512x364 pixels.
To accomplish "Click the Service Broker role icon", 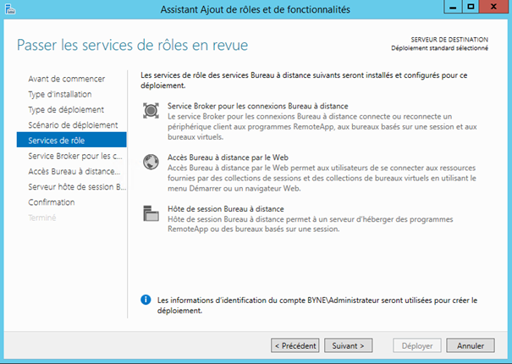I will (151, 110).
